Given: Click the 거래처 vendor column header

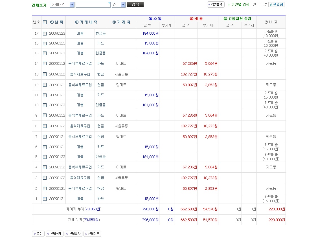Looking at the screenshot, I should 121,22.
